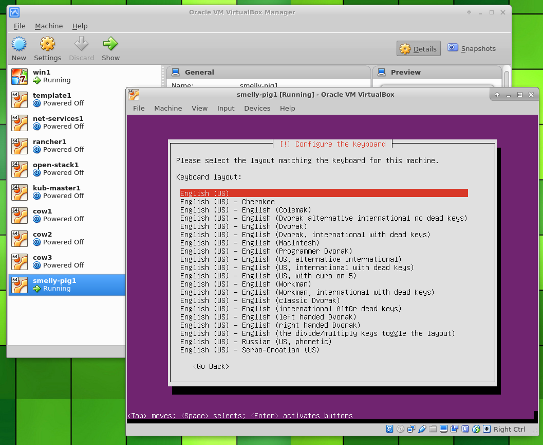Select the cow3 VM in list
The height and width of the screenshot is (445, 543).
[x=67, y=262]
